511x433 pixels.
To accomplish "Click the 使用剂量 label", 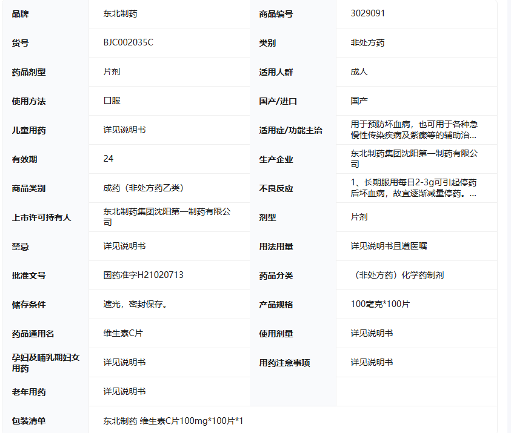I will (276, 334).
